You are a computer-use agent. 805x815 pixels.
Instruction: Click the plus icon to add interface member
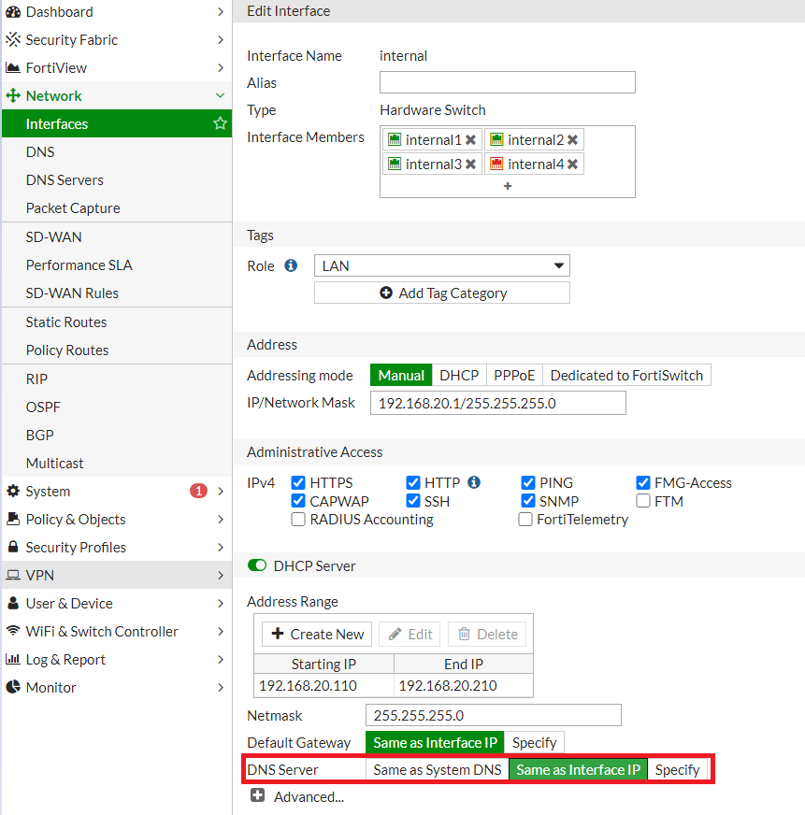coord(508,186)
